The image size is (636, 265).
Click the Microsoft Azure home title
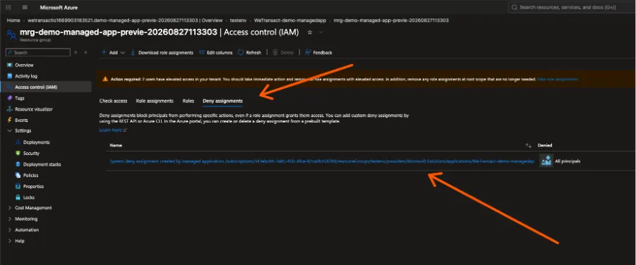tap(59, 7)
